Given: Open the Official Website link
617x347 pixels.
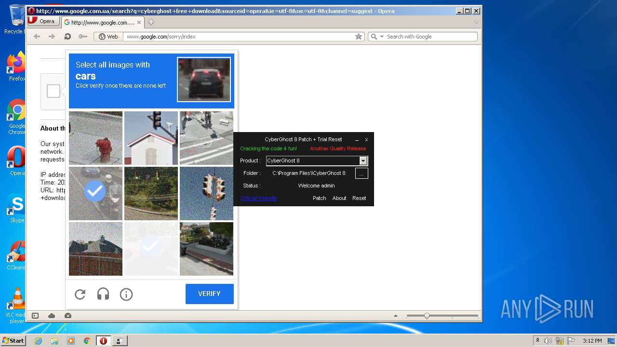Looking at the screenshot, I should (x=258, y=198).
